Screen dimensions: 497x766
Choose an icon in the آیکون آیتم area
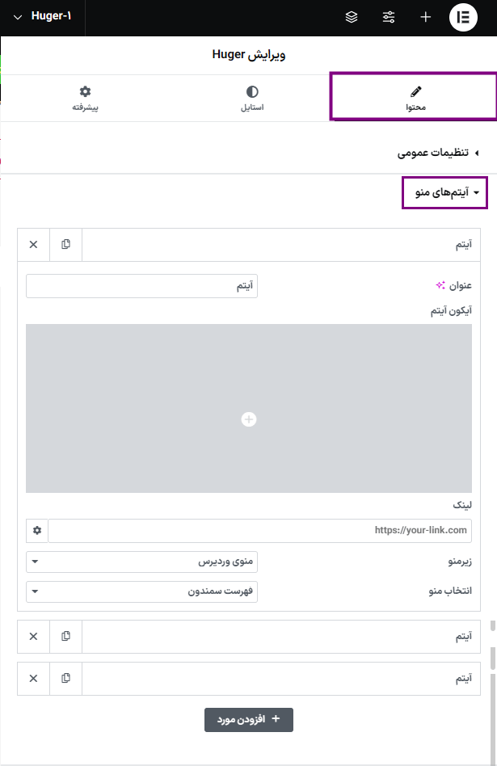coord(249,419)
